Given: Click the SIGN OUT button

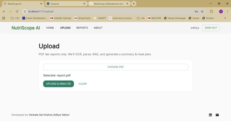Looking at the screenshot, I should pyautogui.click(x=211, y=28).
